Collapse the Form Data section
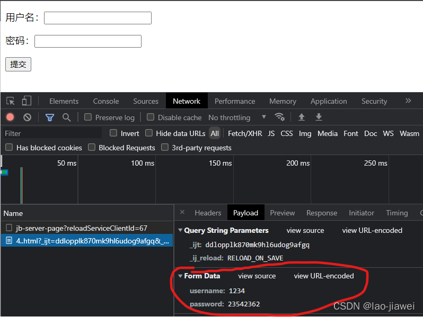The width and height of the screenshot is (423, 317). (180, 276)
